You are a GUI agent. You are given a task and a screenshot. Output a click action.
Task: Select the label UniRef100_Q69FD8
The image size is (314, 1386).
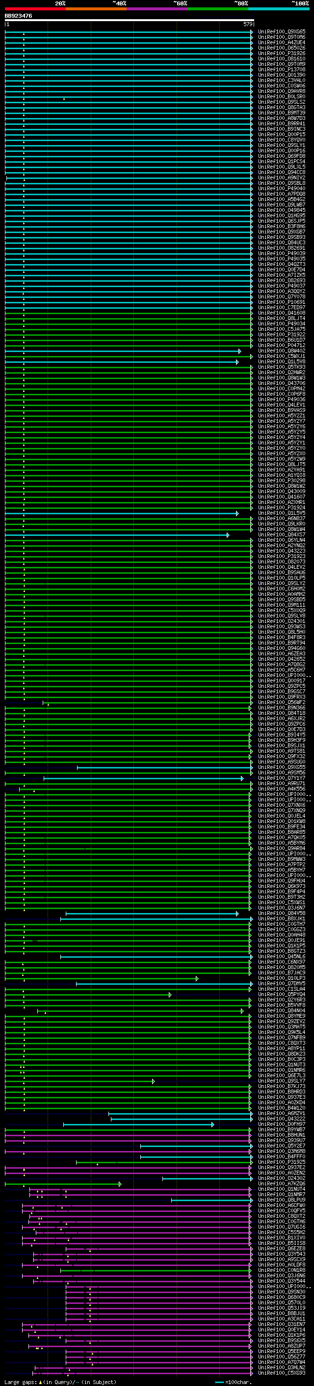pyautogui.click(x=282, y=156)
